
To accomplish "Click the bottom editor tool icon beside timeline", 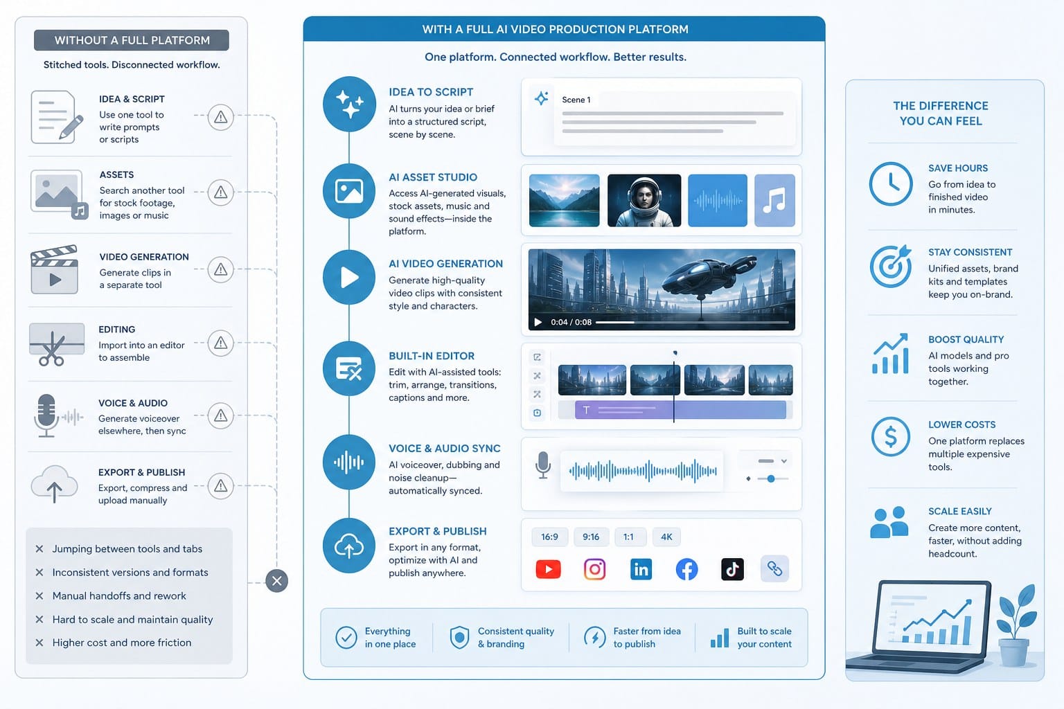I will (x=537, y=413).
